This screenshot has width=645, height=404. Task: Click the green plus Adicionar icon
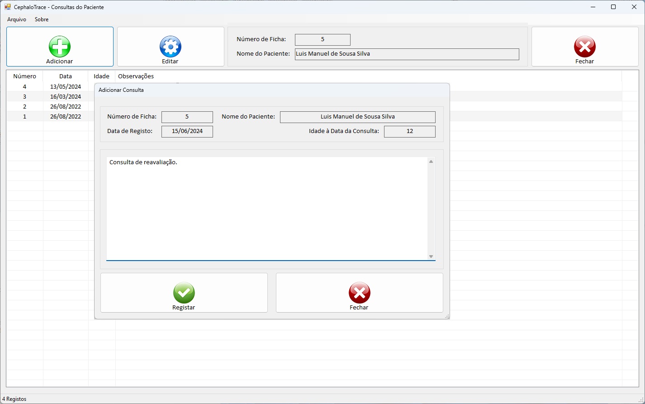(60, 47)
